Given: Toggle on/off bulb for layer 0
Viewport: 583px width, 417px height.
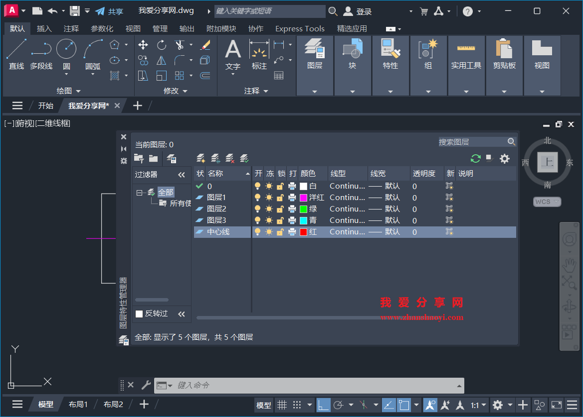Looking at the screenshot, I should (x=257, y=186).
